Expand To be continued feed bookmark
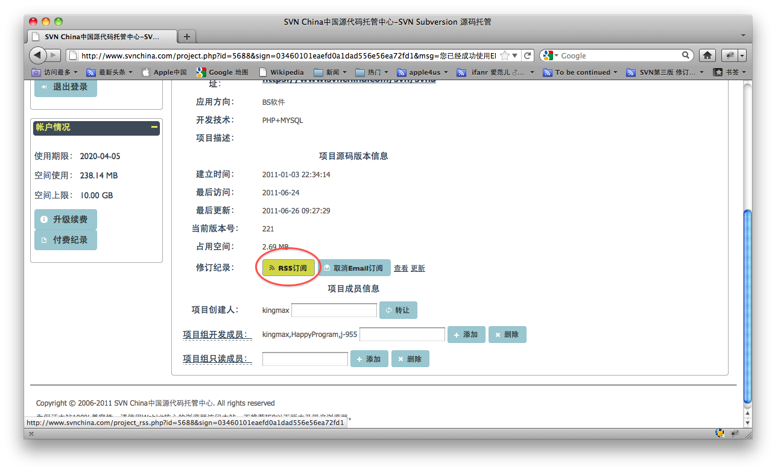This screenshot has width=772, height=472. pyautogui.click(x=580, y=72)
